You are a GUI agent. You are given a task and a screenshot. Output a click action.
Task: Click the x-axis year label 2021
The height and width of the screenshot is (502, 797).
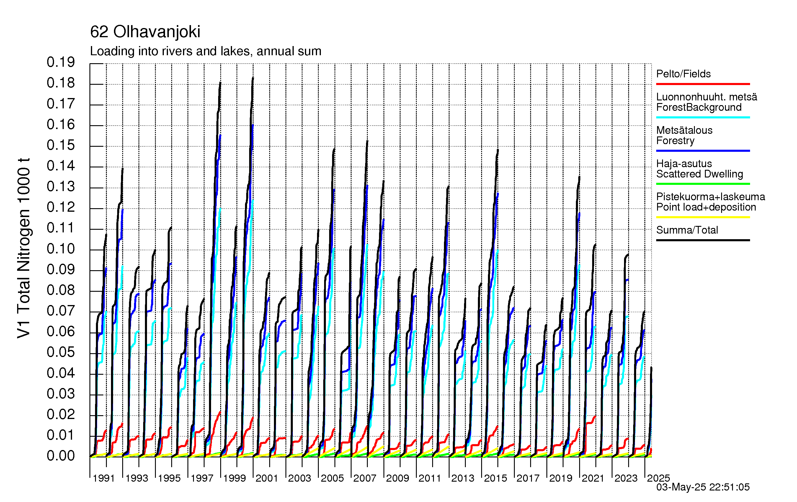pyautogui.click(x=593, y=478)
